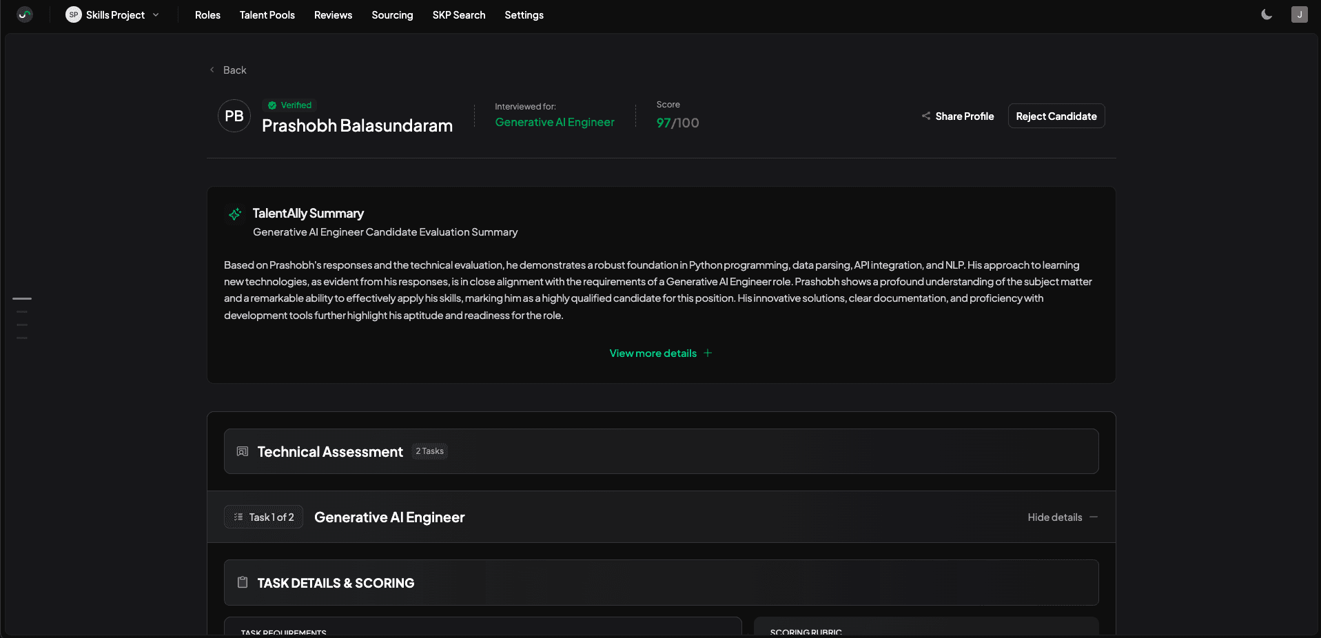Click the Generative AI Engineer task title
Screen dimensions: 1321x638
coord(389,517)
